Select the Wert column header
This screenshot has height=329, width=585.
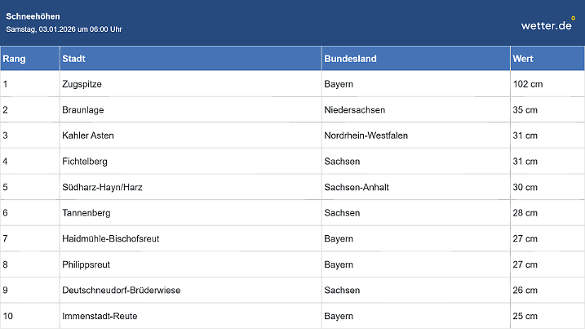(x=523, y=59)
